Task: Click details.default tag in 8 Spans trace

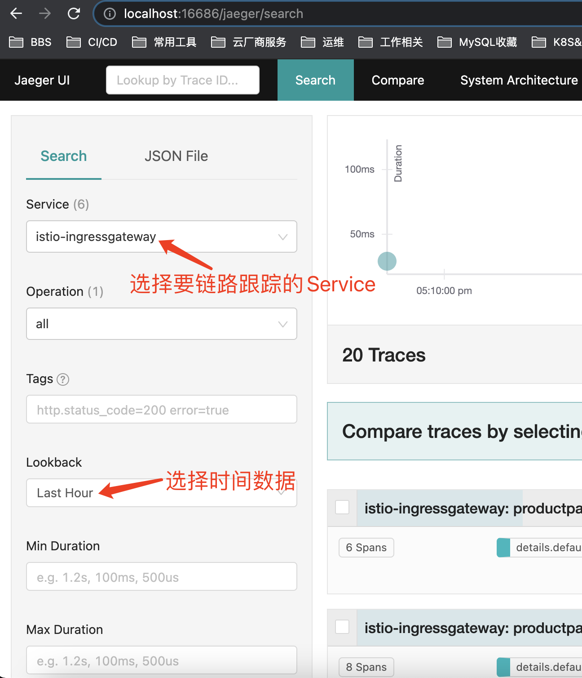Action: [540, 667]
